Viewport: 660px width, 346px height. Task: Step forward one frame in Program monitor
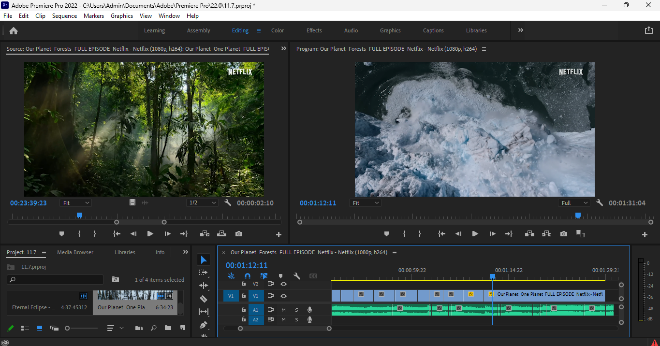[x=492, y=234]
